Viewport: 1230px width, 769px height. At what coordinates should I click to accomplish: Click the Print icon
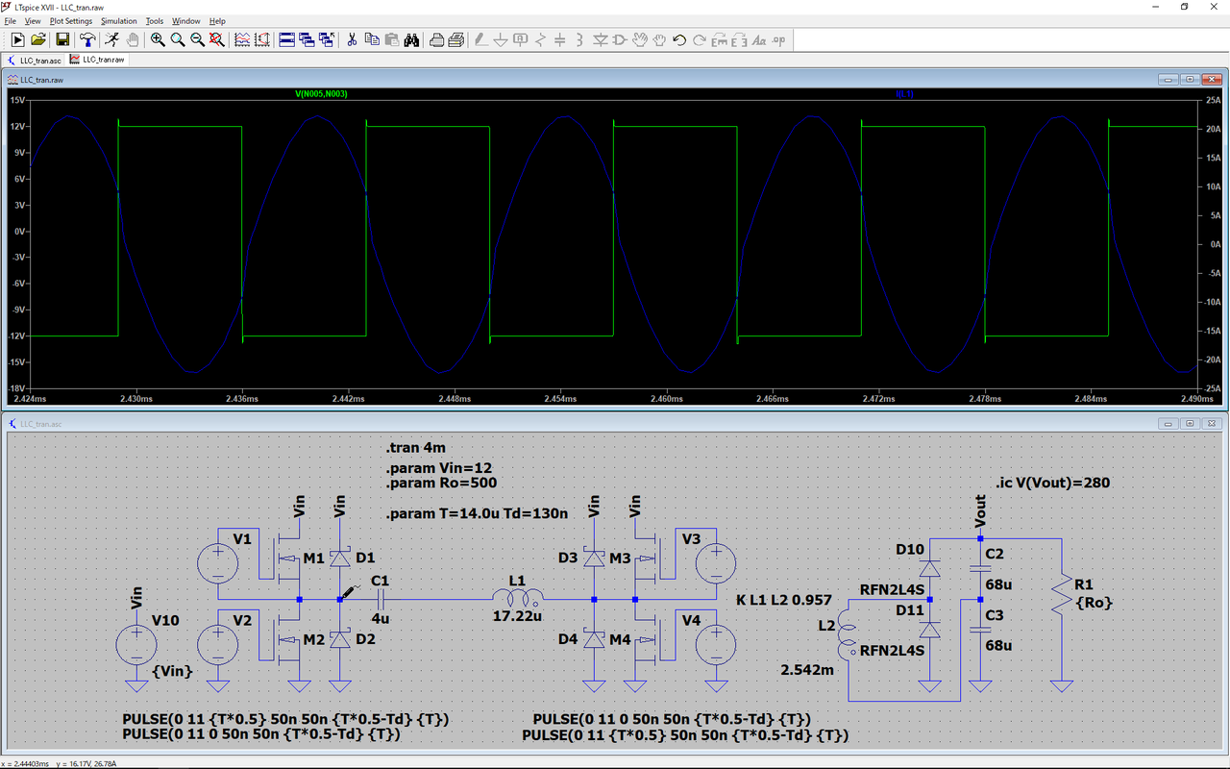click(x=436, y=39)
